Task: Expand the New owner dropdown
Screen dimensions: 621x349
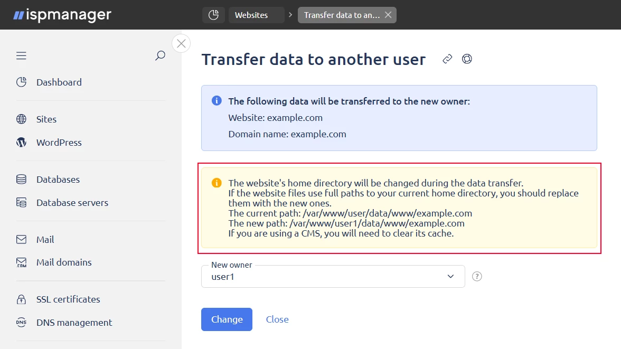Action: 450,276
